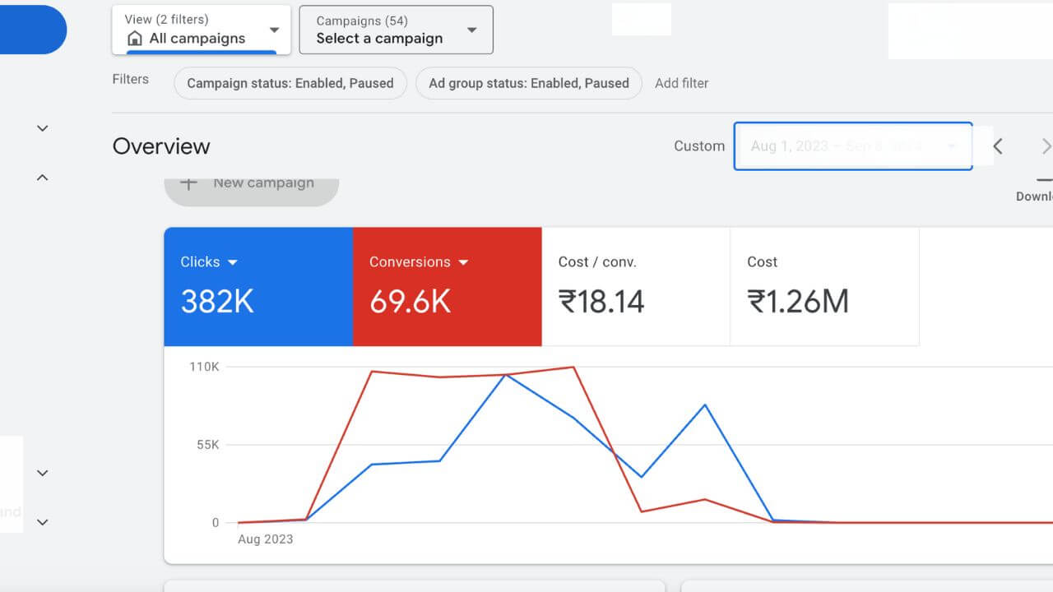The image size is (1053, 592).
Task: Open the Clicks metric dropdown arrow
Action: click(232, 262)
